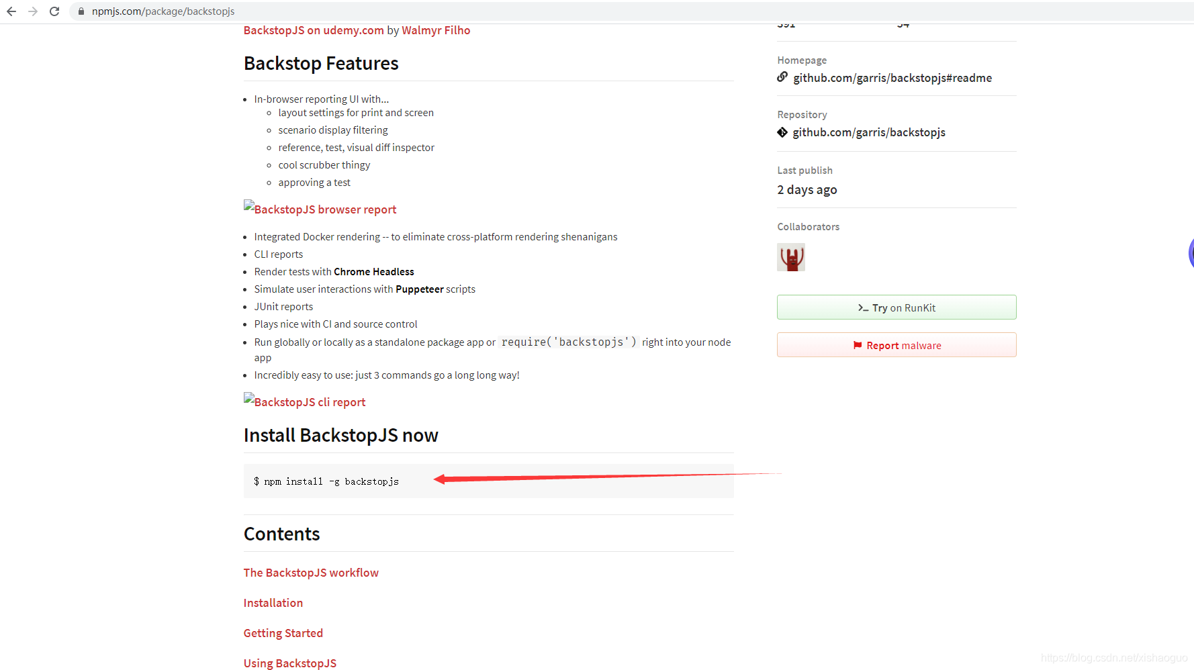Open the collaborator avatar thumbnail
Viewport: 1194px width, 670px height.
791,257
